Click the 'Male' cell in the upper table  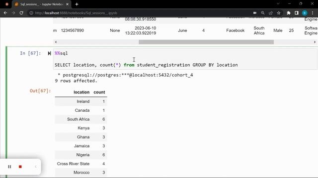[278, 31]
